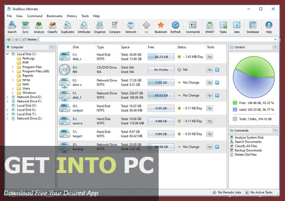The width and height of the screenshot is (285, 201).
Task: Launch the Classify tool
Action: point(52,27)
